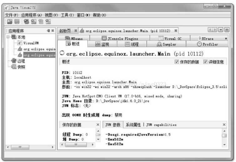This screenshot has height=162, width=236.
Task: Click the first toolbar icon (load snapshot)
Action: 10,22
